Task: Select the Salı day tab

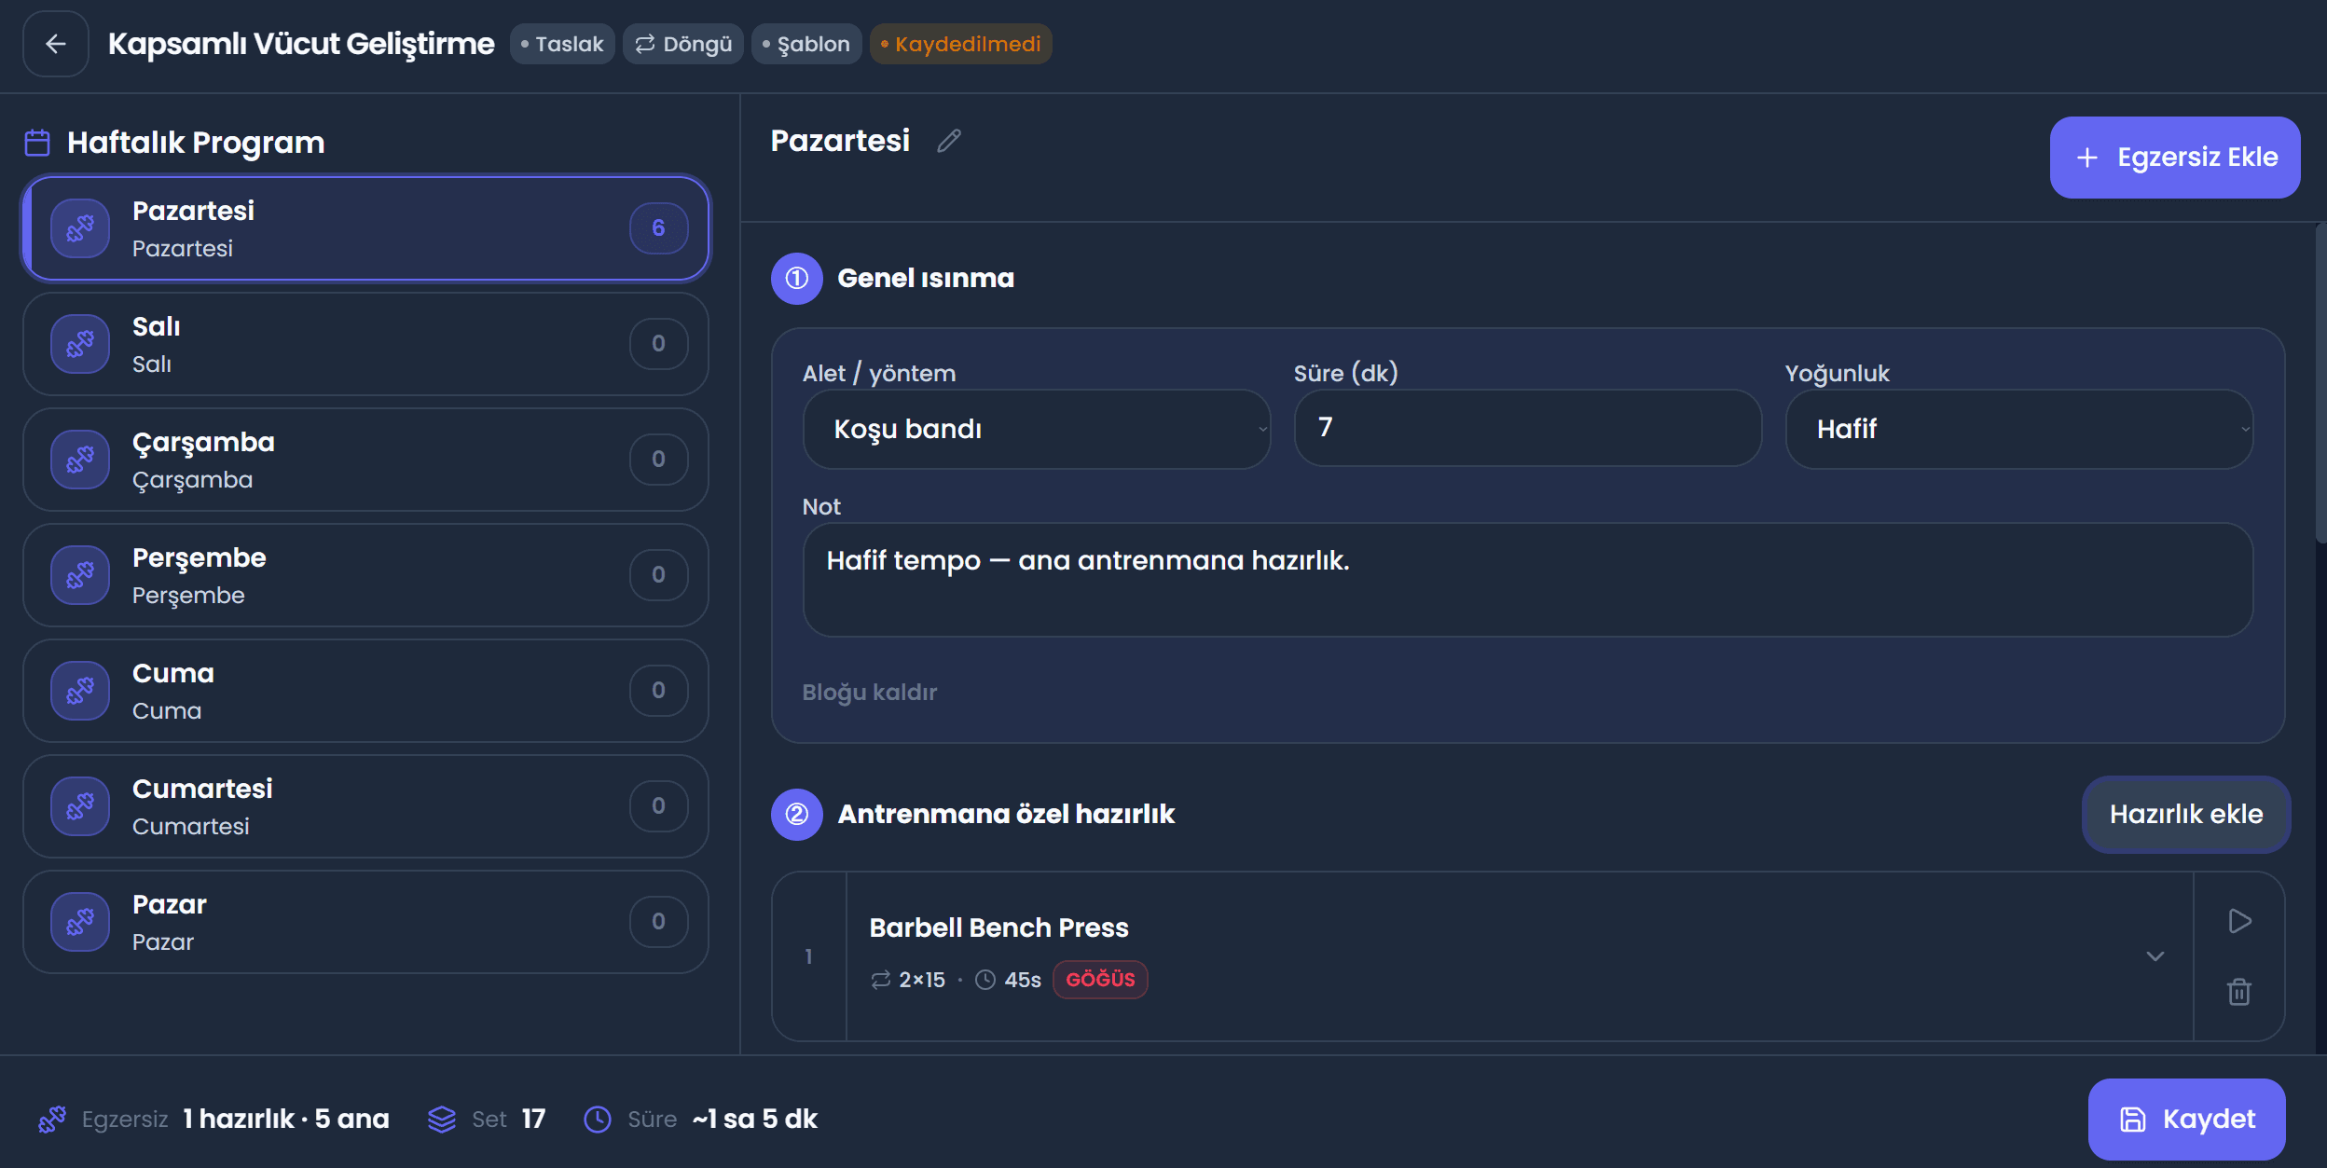Action: 365,344
